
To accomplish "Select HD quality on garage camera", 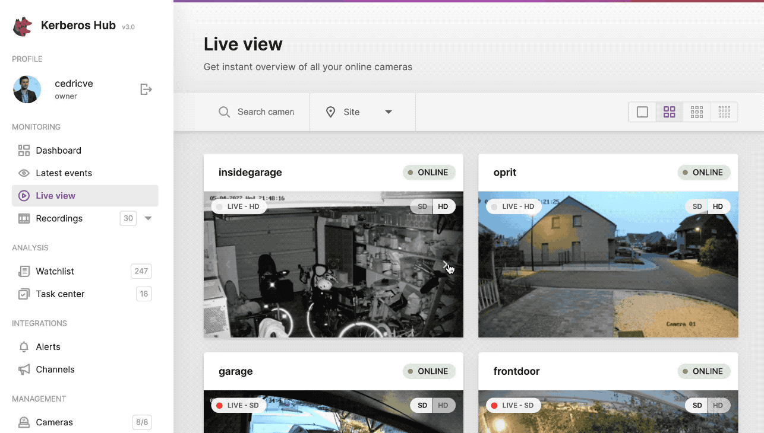I will (444, 406).
